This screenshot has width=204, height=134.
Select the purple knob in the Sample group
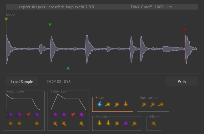(x=125, y=123)
